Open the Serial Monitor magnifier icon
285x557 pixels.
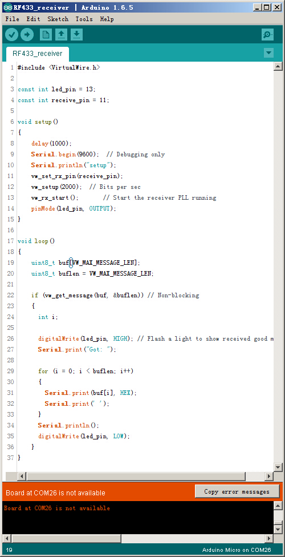[267, 34]
